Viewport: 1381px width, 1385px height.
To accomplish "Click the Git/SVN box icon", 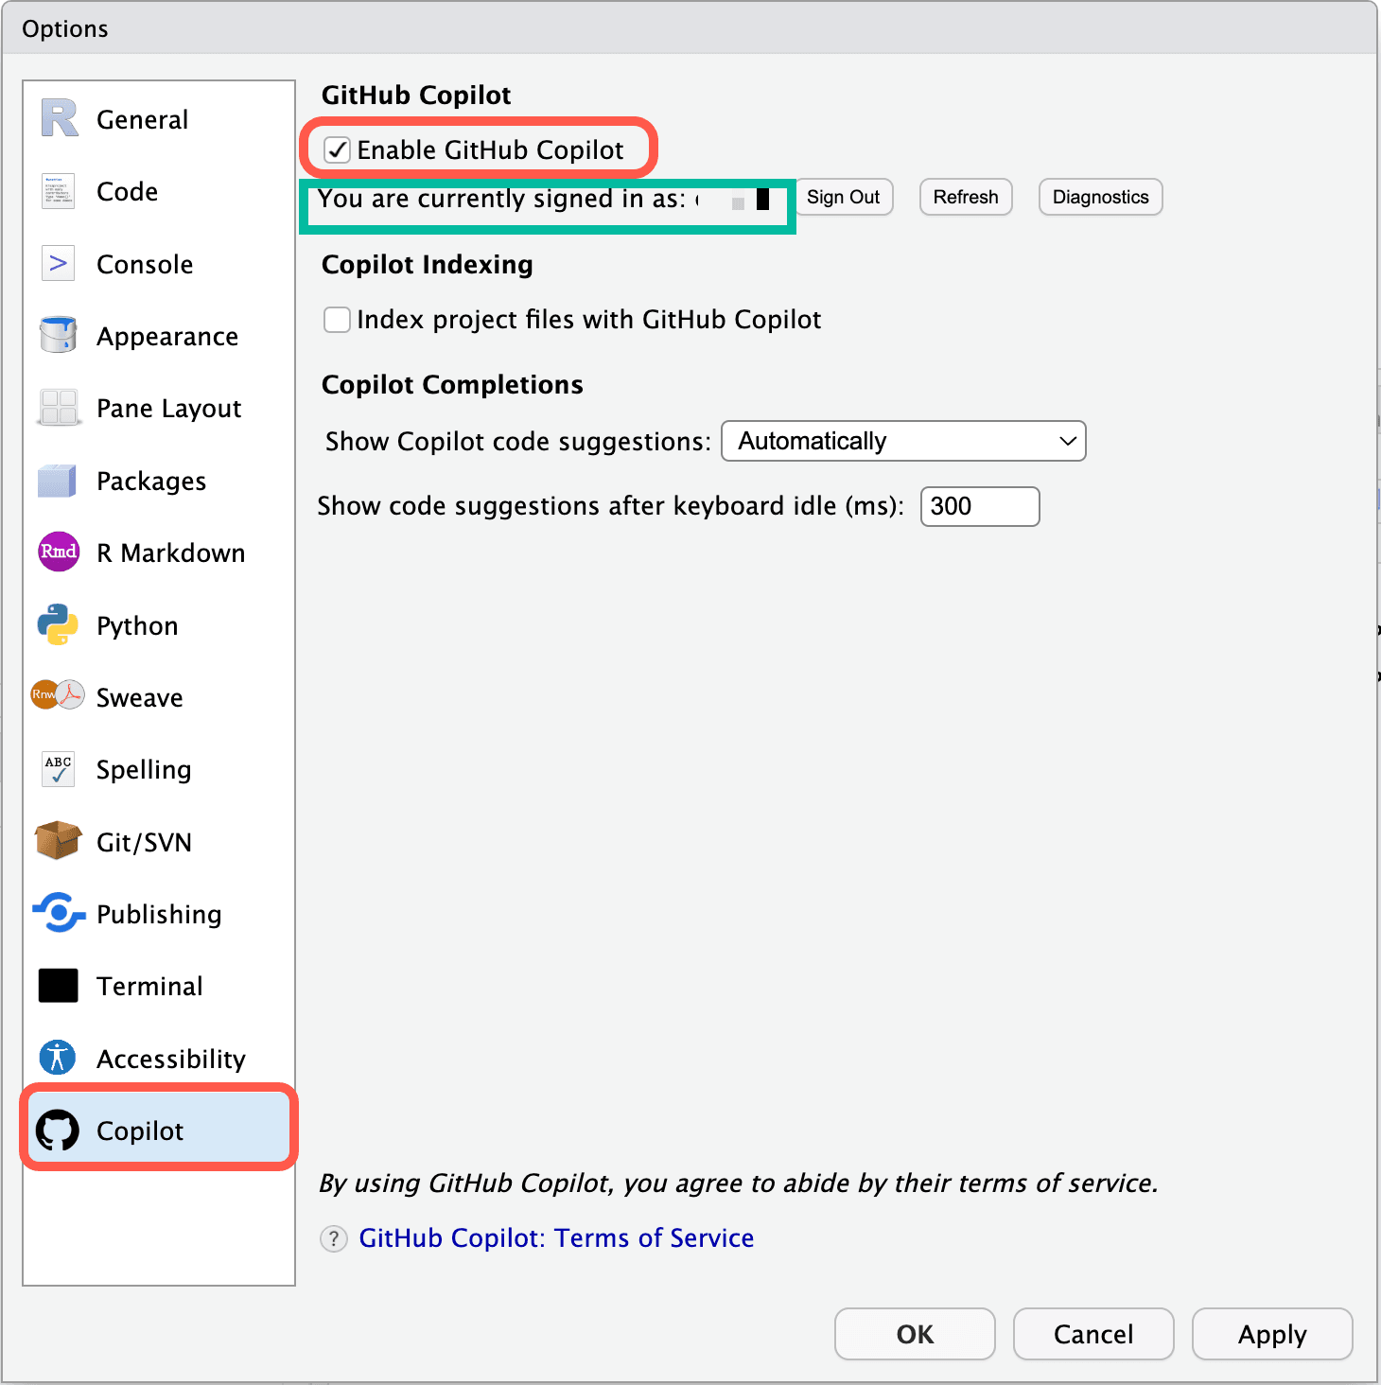I will [x=59, y=840].
